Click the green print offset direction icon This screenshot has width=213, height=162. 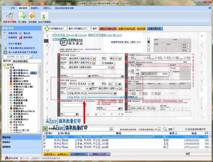tap(47, 29)
